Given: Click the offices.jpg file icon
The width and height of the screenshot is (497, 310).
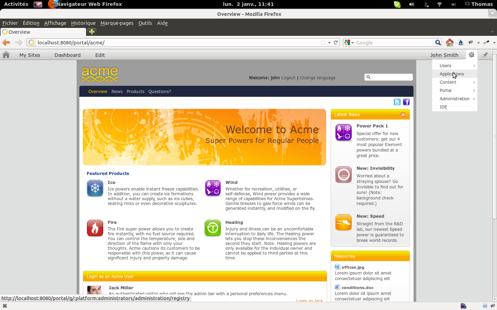Looking at the screenshot, I should pyautogui.click(x=338, y=267).
